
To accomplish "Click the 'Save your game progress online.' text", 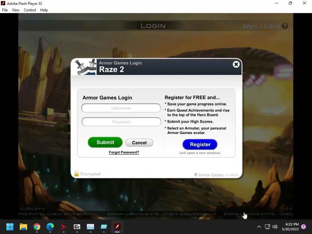I will pyautogui.click(x=197, y=104).
